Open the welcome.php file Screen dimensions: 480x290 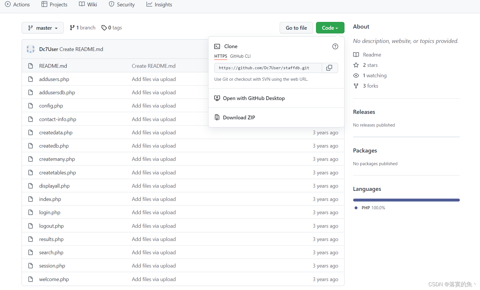tap(54, 279)
